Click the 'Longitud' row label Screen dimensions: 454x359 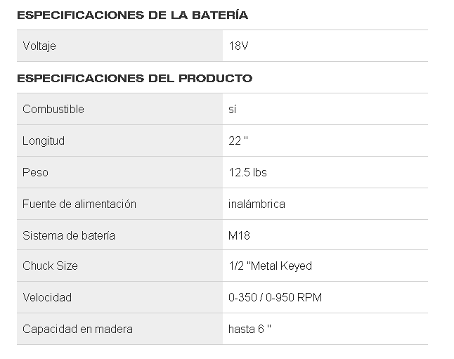point(44,141)
